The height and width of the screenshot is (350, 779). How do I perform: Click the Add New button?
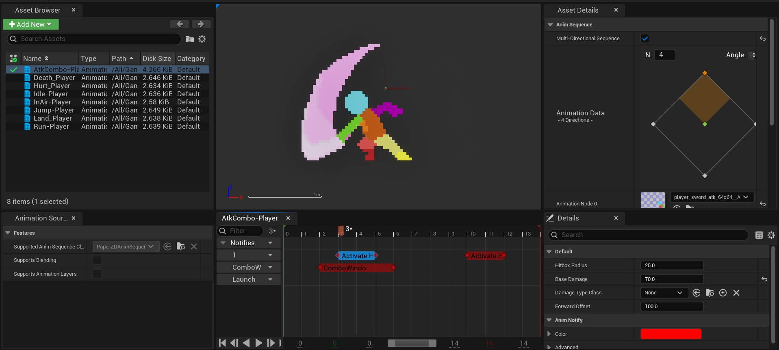pyautogui.click(x=30, y=24)
